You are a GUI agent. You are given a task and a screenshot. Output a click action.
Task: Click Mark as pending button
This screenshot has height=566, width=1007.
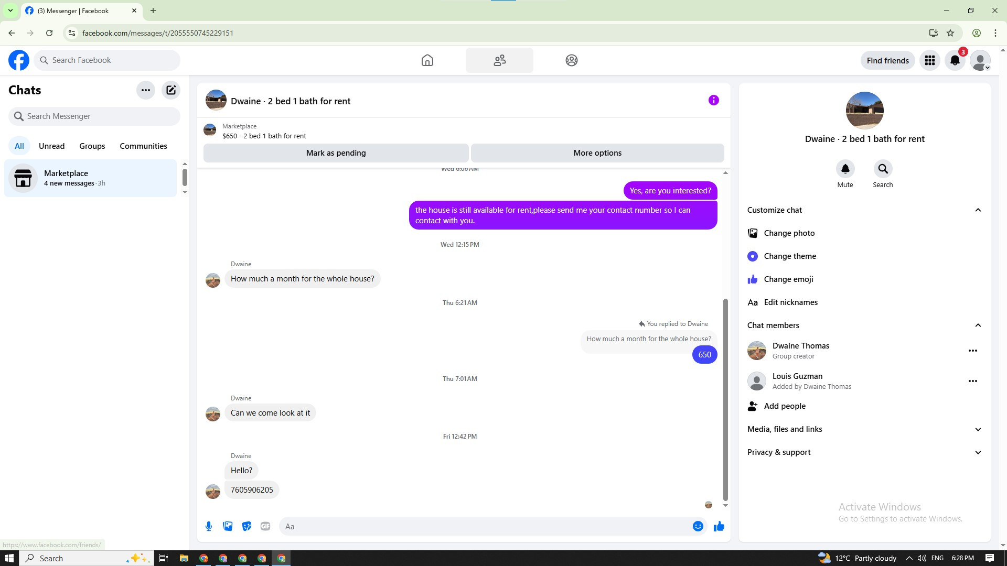[336, 153]
